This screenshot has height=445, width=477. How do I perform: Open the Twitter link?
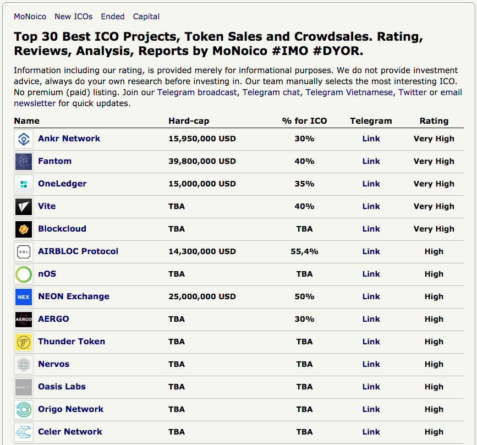point(413,92)
